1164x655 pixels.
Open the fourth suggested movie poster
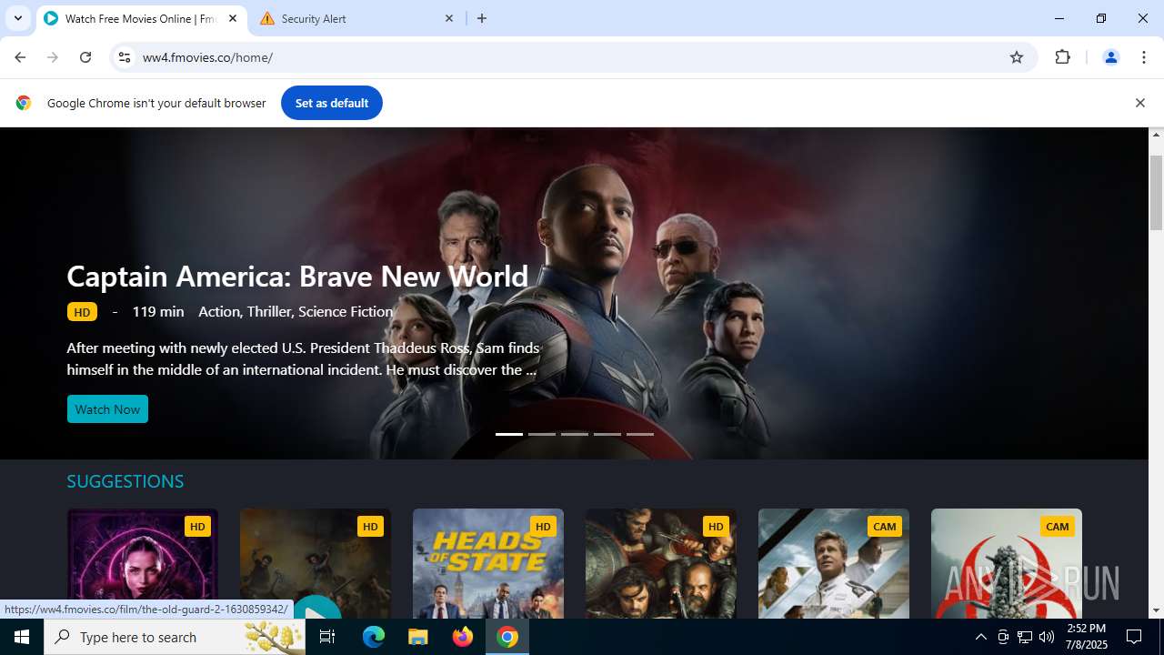coord(660,563)
